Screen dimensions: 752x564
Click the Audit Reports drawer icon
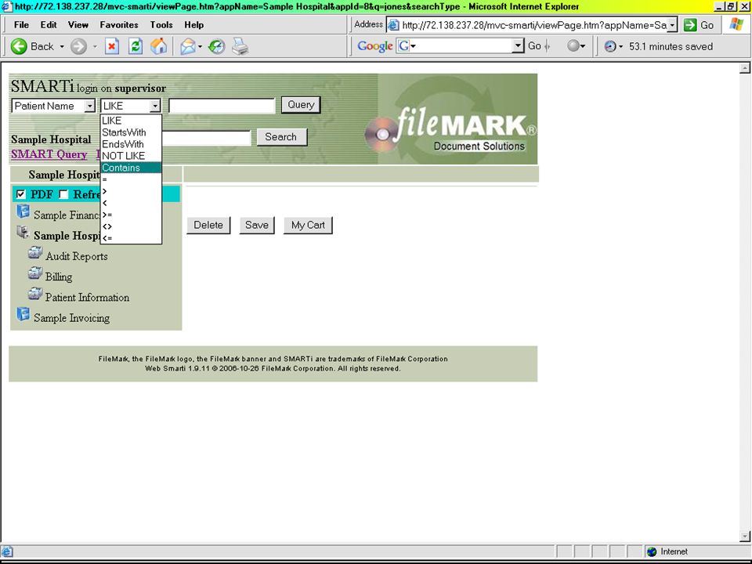pos(35,253)
